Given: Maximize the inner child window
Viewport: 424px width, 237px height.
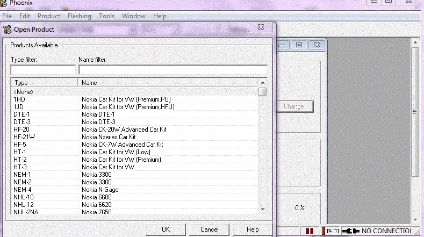Looking at the screenshot, I should [299, 45].
